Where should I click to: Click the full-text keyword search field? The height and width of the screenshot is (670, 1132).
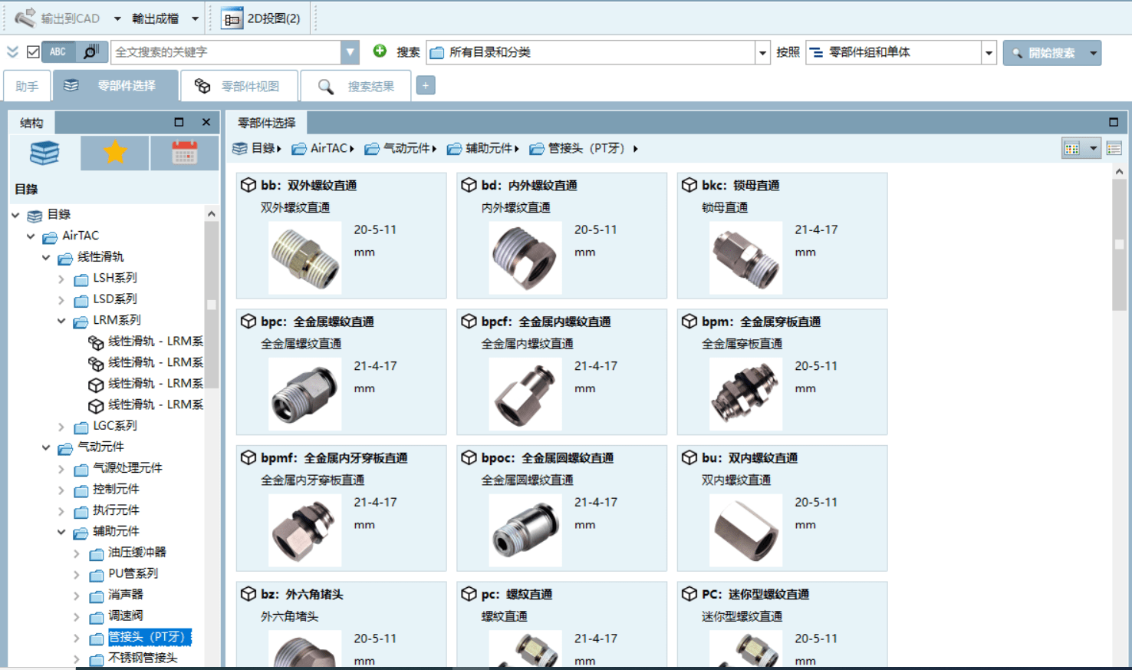pos(226,52)
